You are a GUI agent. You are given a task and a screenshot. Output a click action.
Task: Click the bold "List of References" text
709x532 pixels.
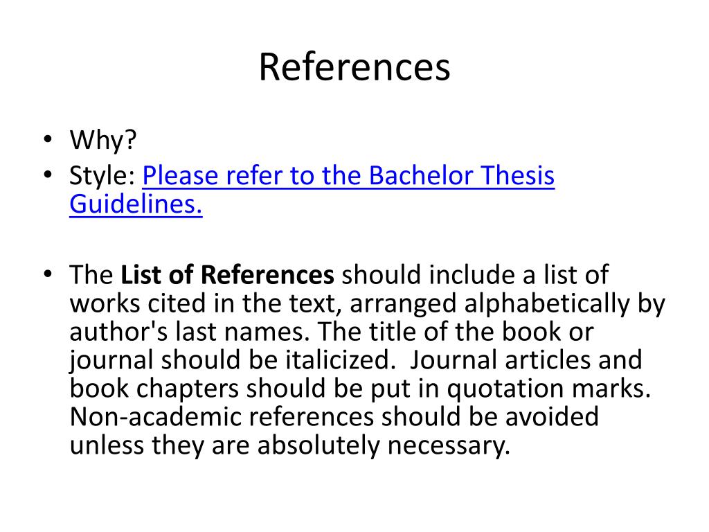(227, 274)
